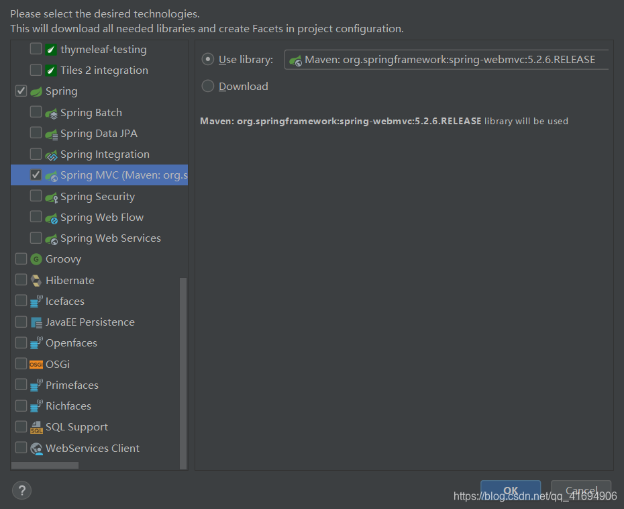Check the WebServices Client checkbox

(21, 448)
